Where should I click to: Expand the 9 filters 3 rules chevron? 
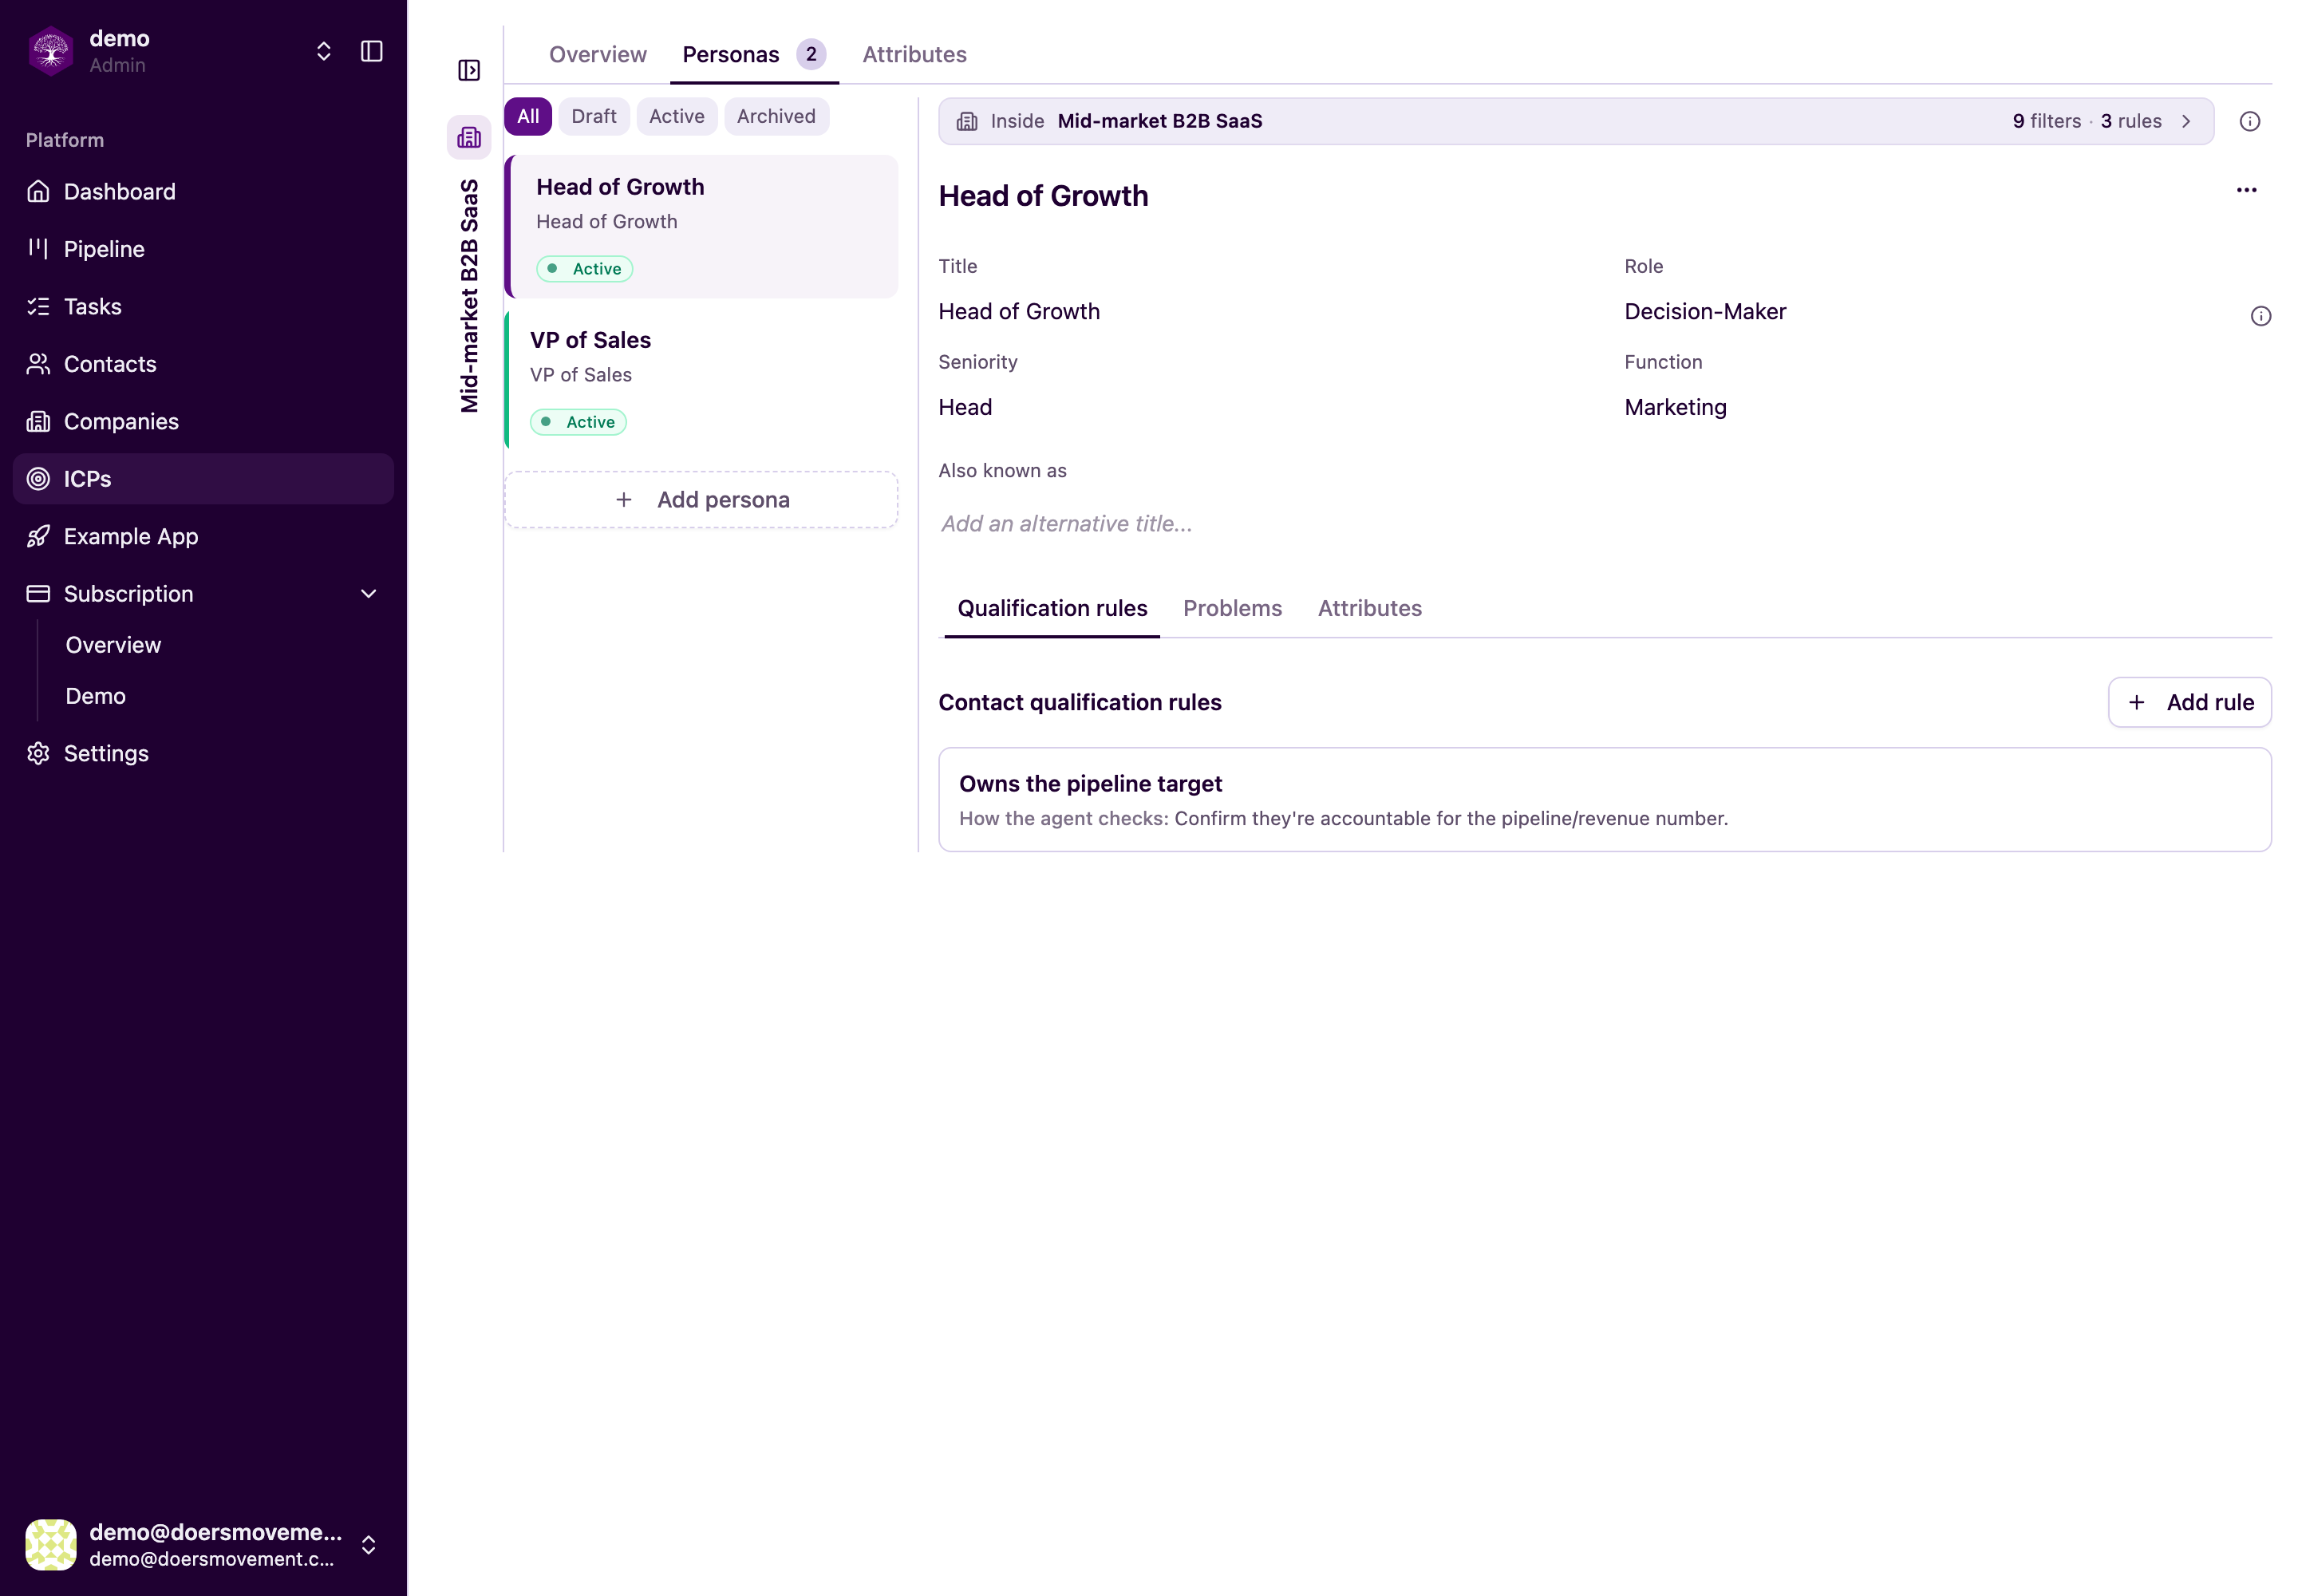click(x=2186, y=121)
